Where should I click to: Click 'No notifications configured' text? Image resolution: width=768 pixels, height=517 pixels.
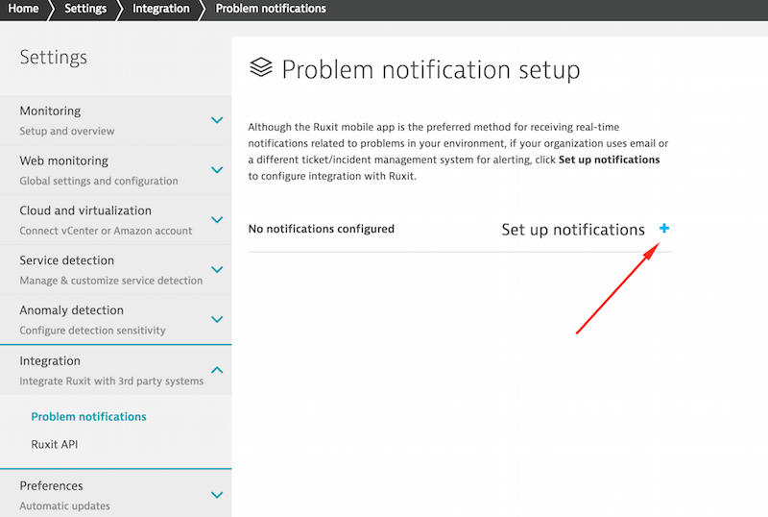[x=321, y=229]
